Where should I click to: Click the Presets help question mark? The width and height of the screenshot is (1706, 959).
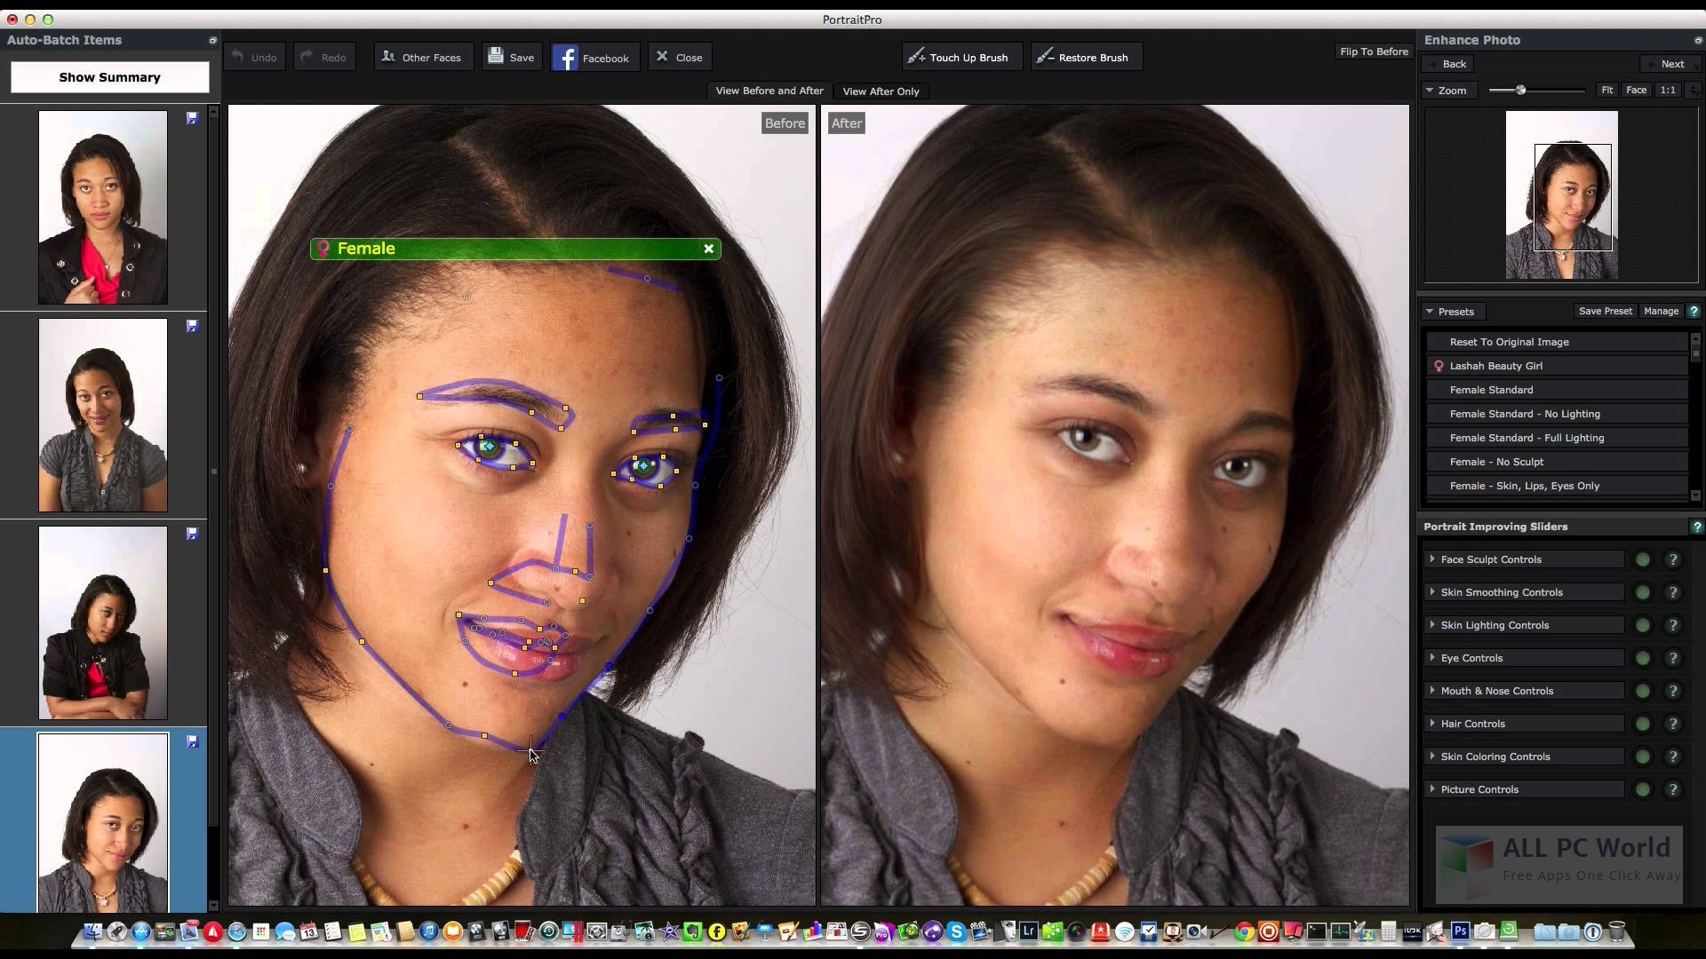coord(1694,312)
